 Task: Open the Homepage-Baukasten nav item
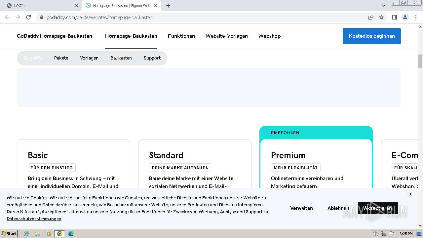coord(131,36)
